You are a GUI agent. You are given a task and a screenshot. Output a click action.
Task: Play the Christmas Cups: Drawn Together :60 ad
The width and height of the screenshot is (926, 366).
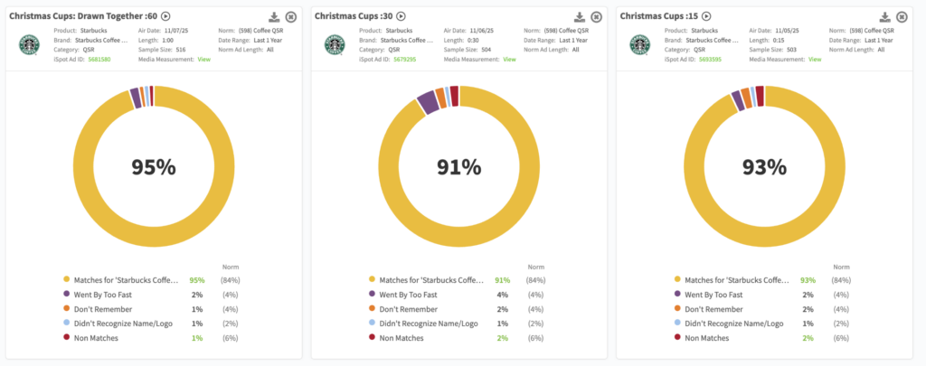pos(165,16)
